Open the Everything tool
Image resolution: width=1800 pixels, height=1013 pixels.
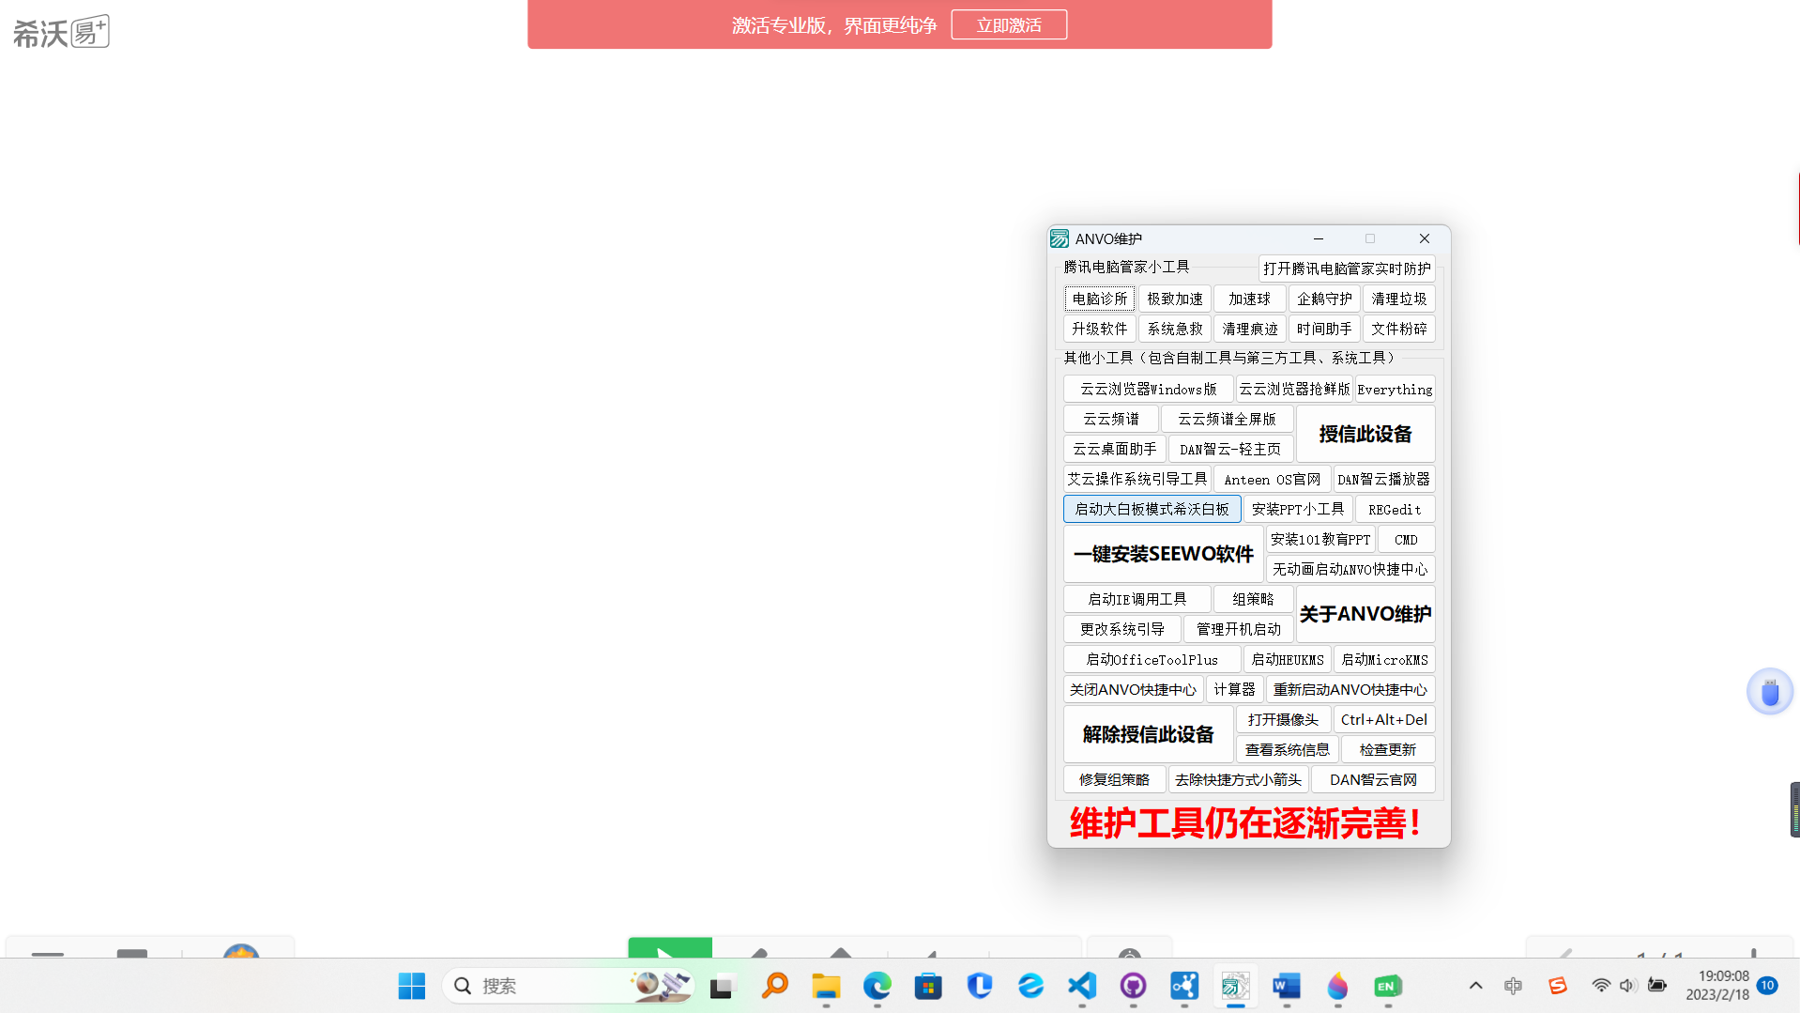(x=1396, y=389)
